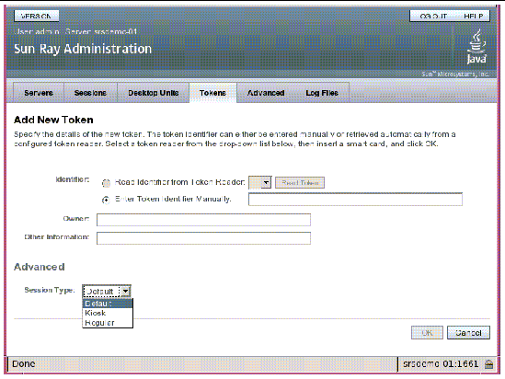Switch to the Sessions tab
The image size is (505, 379).
(90, 93)
